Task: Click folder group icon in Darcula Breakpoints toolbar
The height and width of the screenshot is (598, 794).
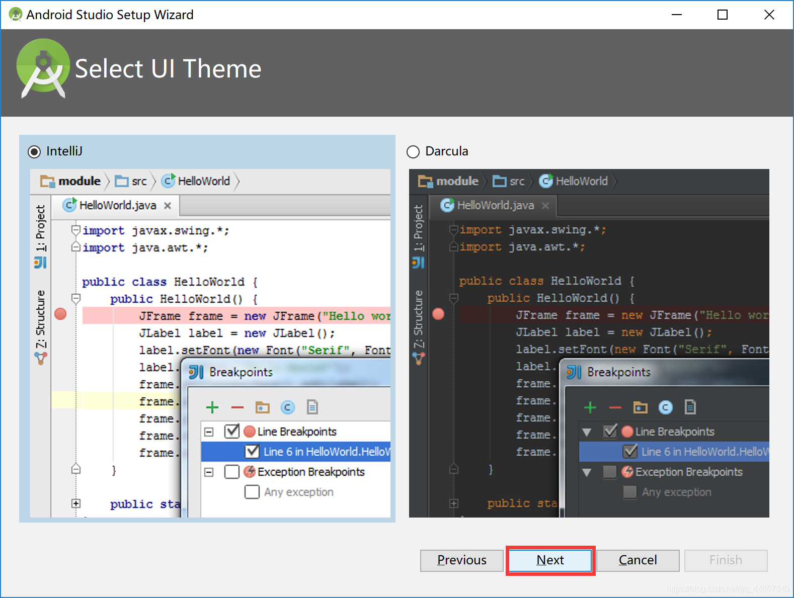Action: click(641, 407)
